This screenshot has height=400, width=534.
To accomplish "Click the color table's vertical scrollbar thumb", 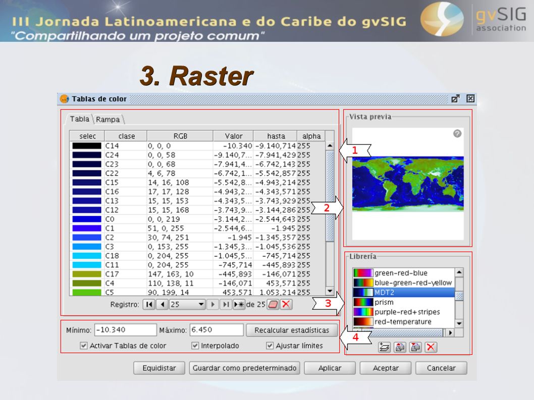I will (x=330, y=196).
